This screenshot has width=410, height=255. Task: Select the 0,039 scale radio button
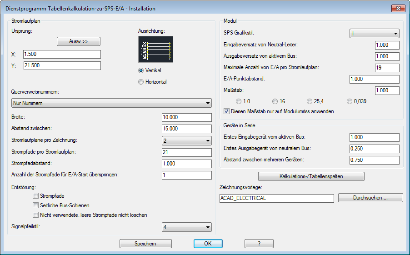350,101
